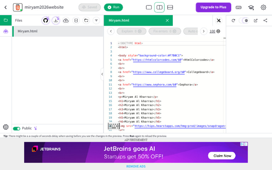
Task: Click Upgrade to Plus
Action: 213,7
